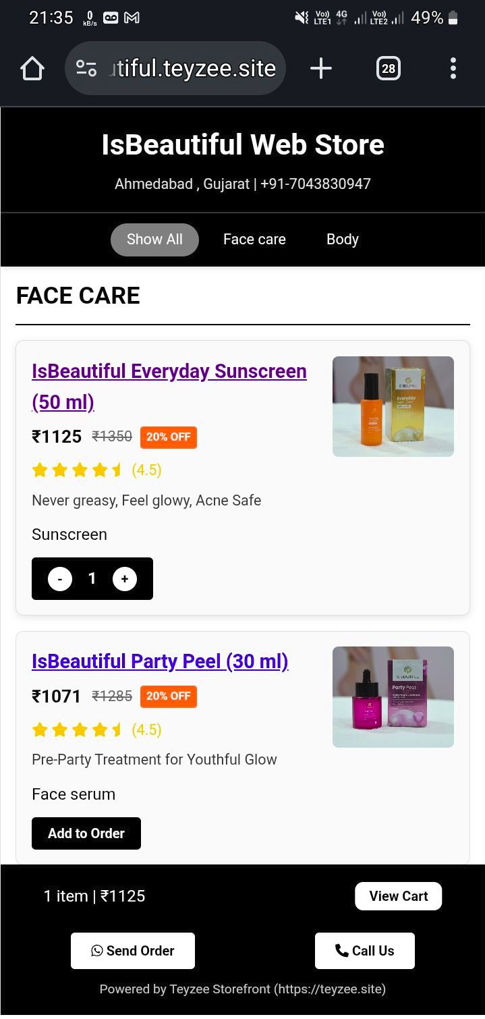Tap the Call Us button
The width and height of the screenshot is (485, 1019).
(365, 951)
